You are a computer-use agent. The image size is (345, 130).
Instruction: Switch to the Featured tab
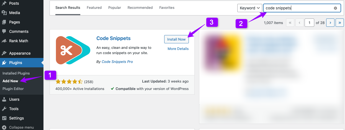tap(94, 8)
